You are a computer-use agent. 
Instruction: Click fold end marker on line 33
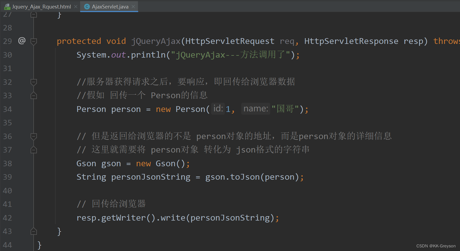coord(34,95)
